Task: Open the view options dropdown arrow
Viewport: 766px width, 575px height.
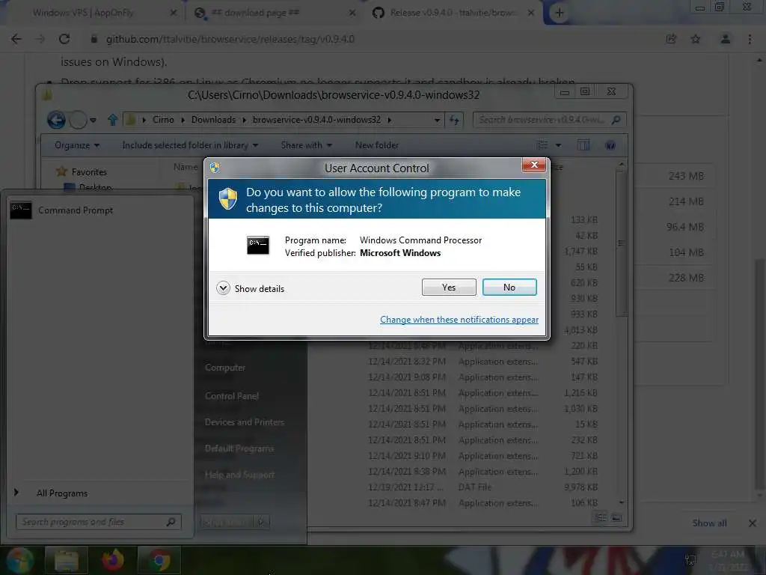Action: 558,145
